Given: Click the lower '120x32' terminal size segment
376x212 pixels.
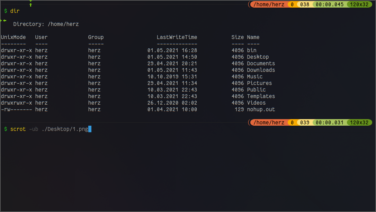Looking at the screenshot, I should (x=359, y=123).
